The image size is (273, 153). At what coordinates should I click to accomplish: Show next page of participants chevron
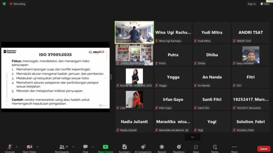(x=192, y=137)
